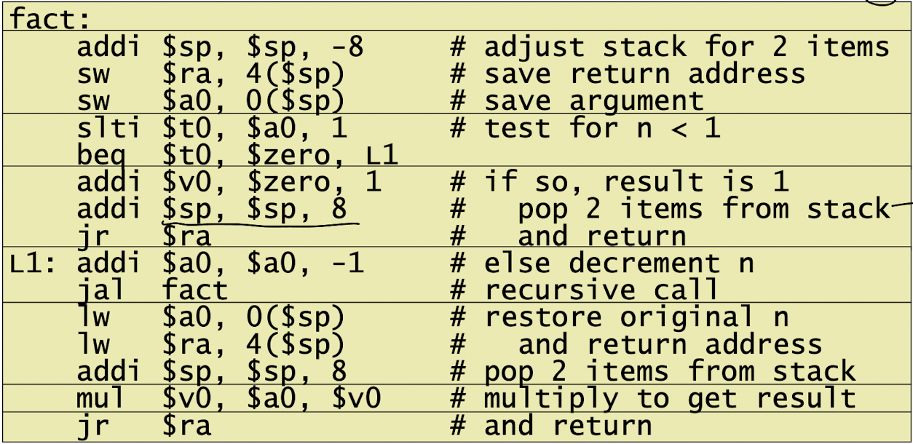Select the addi $sp, $sp, -8 instruction
This screenshot has height=444, width=913.
[x=220, y=47]
